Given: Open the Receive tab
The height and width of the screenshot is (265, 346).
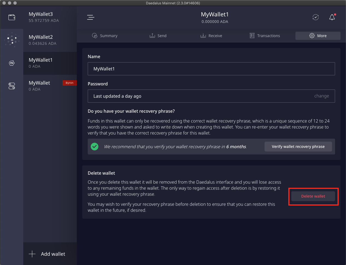Looking at the screenshot, I should (211, 36).
